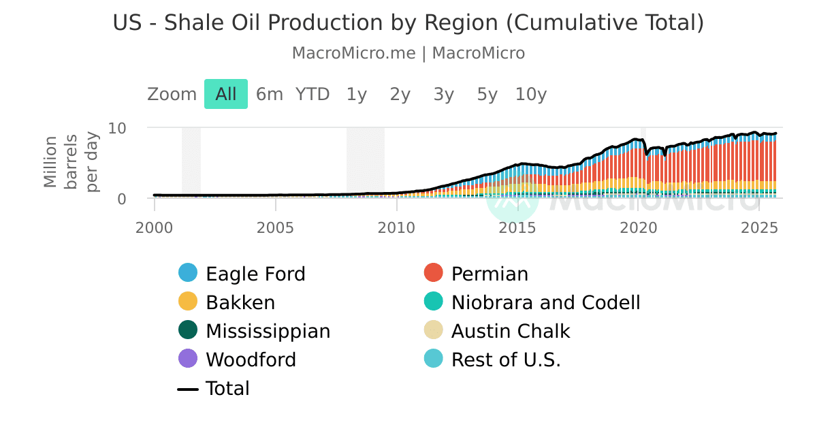Open the MacroMicro.me source link

point(353,53)
